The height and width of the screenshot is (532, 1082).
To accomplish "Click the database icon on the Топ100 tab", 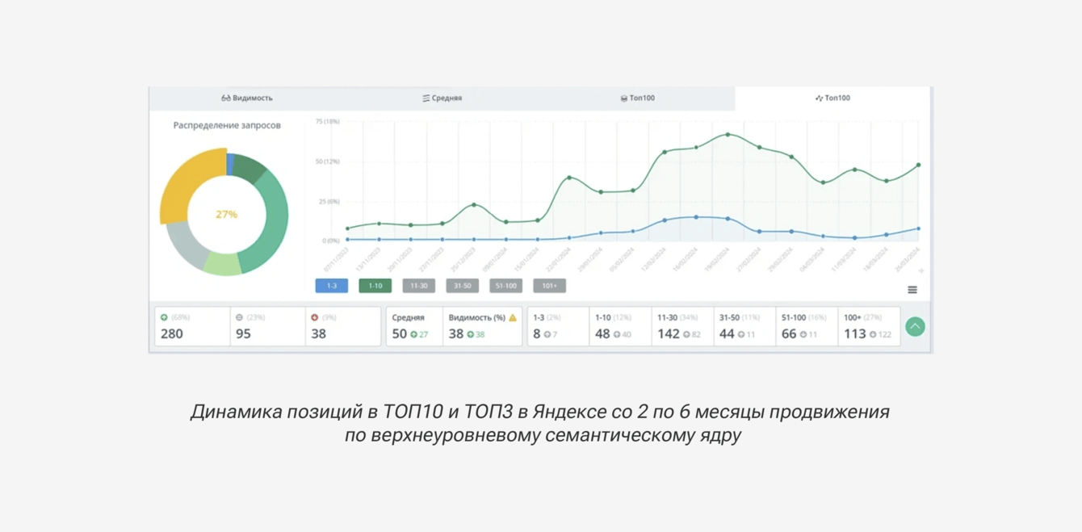I will point(623,98).
